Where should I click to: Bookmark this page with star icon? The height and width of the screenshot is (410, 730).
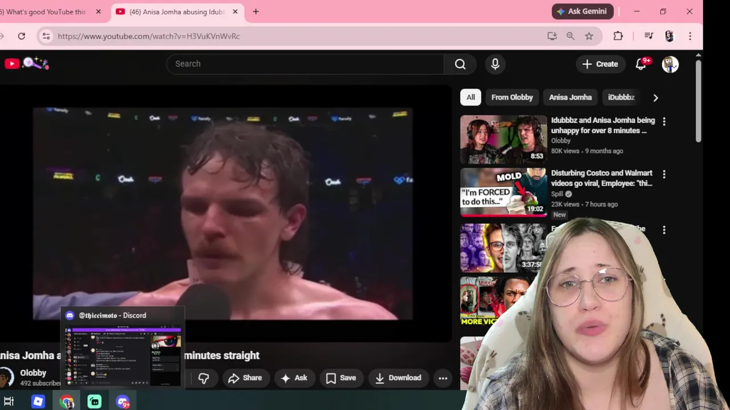pyautogui.click(x=589, y=36)
